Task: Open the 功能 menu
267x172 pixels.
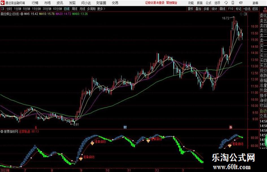Action: coord(191,3)
